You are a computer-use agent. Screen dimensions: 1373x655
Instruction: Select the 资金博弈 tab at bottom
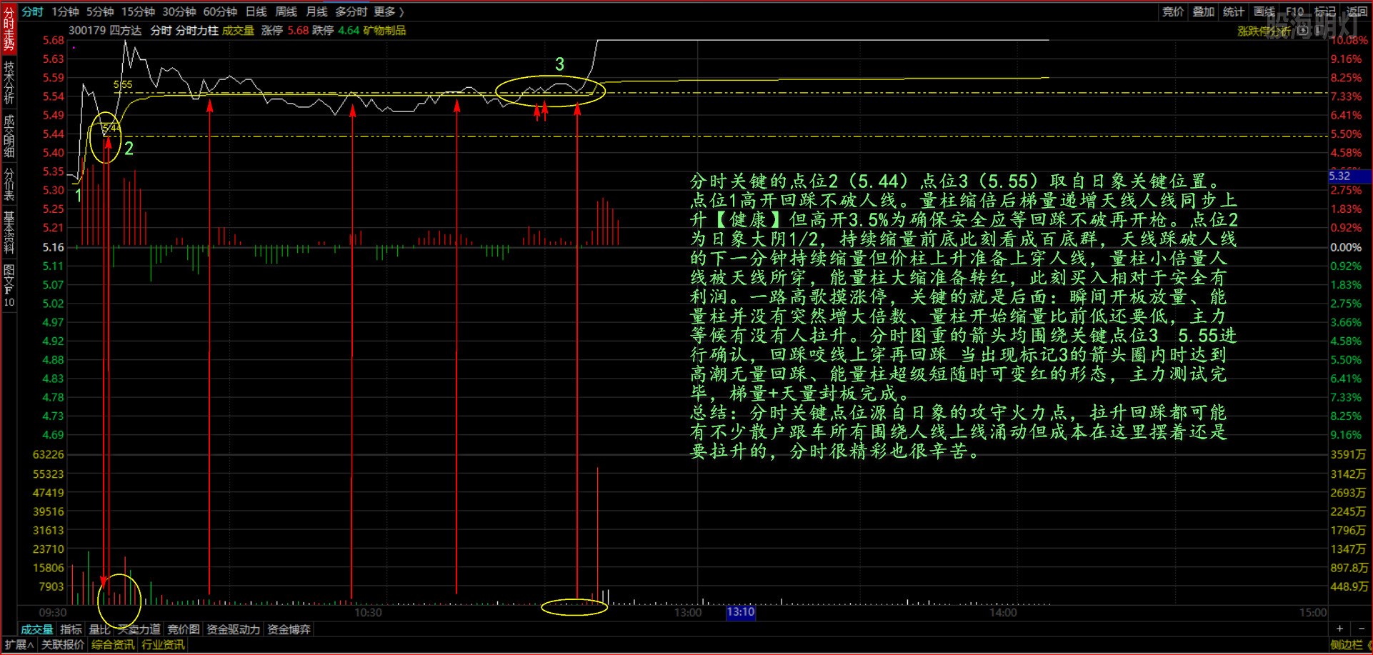(289, 629)
